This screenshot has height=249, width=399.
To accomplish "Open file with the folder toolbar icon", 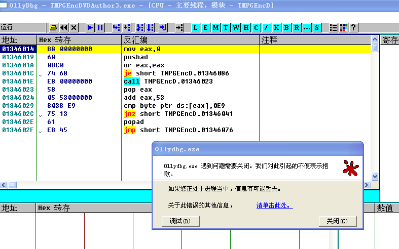I will coord(53,27).
